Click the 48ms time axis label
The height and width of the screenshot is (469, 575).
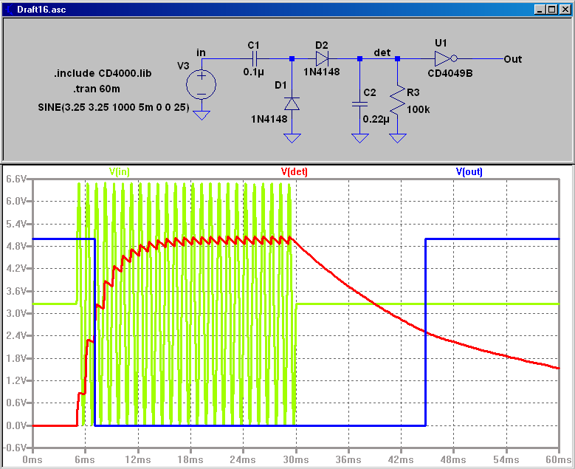click(453, 460)
